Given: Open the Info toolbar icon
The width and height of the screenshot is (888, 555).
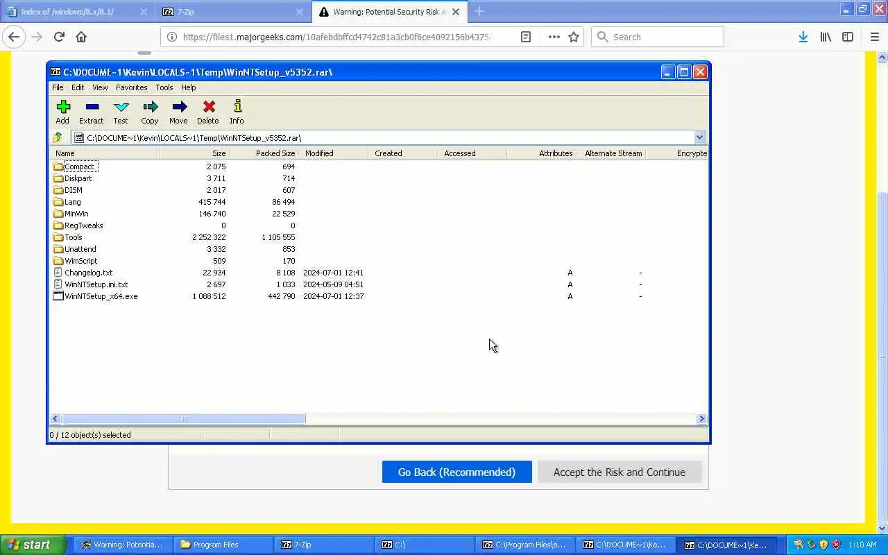Looking at the screenshot, I should pyautogui.click(x=237, y=107).
